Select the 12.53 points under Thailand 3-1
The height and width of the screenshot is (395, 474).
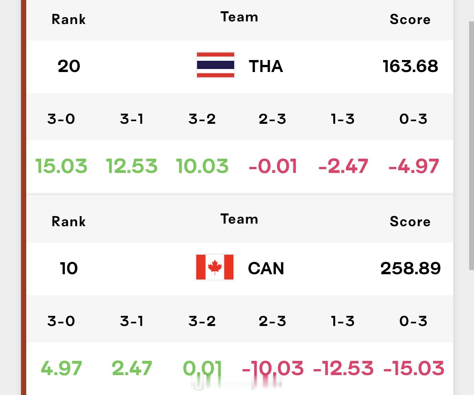point(131,166)
